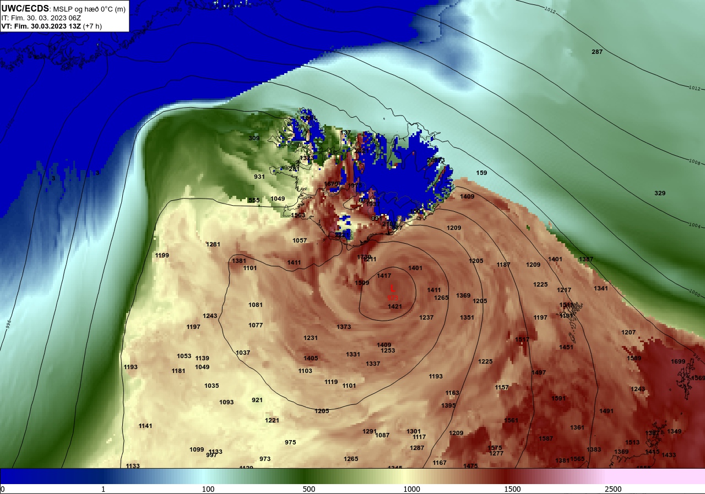Click the height value 1509
The image size is (705, 494).
pos(362,283)
